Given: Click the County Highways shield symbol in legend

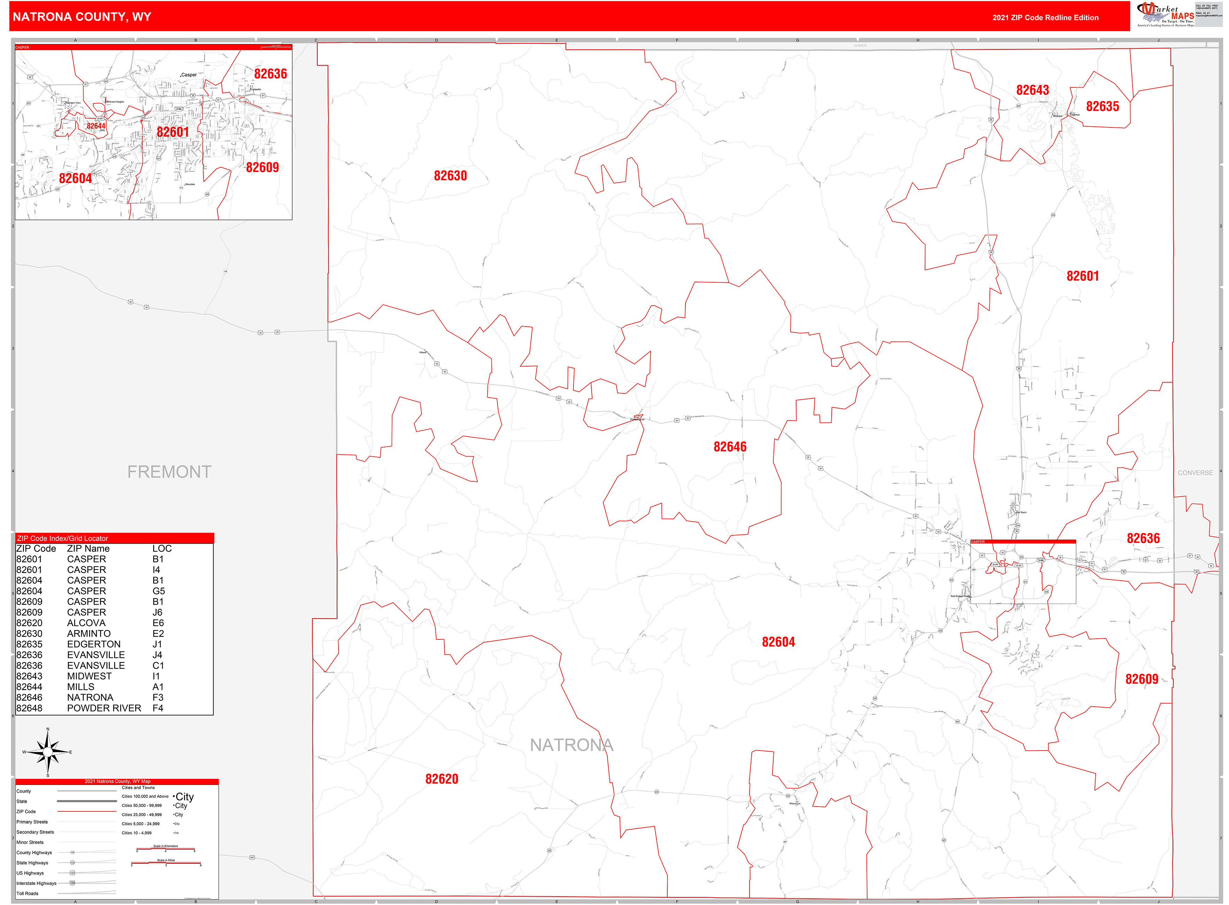Looking at the screenshot, I should [72, 852].
